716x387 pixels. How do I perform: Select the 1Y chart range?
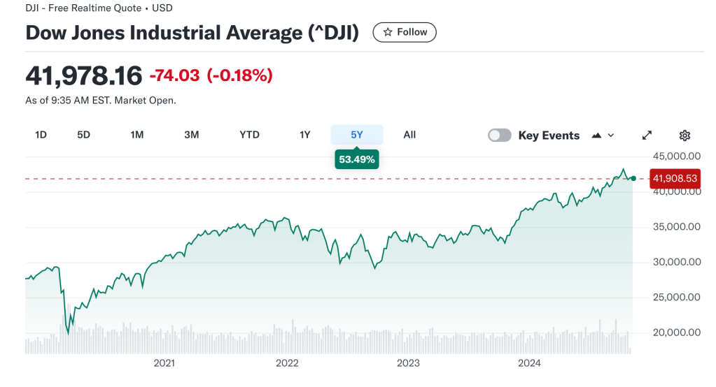pyautogui.click(x=304, y=135)
